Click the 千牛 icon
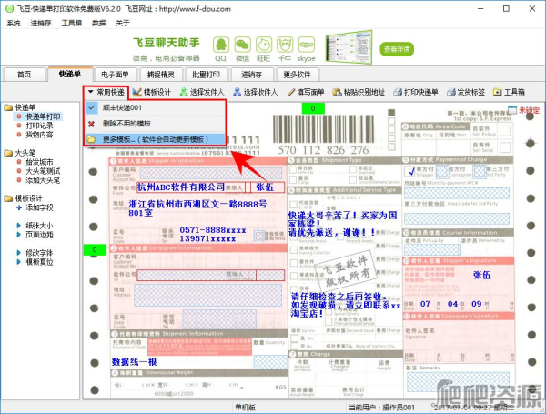Image resolution: width=546 pixels, height=414 pixels. tap(285, 45)
